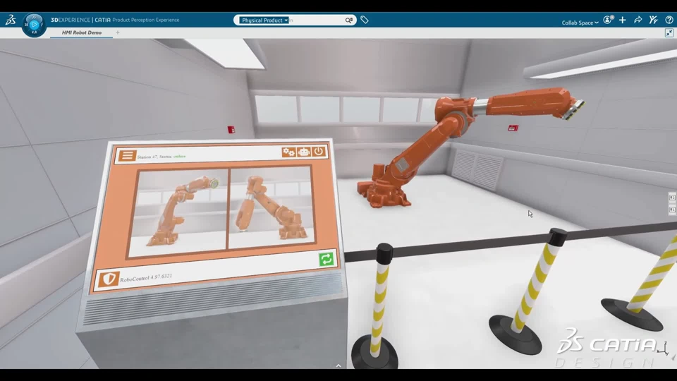The width and height of the screenshot is (677, 381).
Task: Click the 'Station 47, Status: online' text
Action: coord(161,157)
